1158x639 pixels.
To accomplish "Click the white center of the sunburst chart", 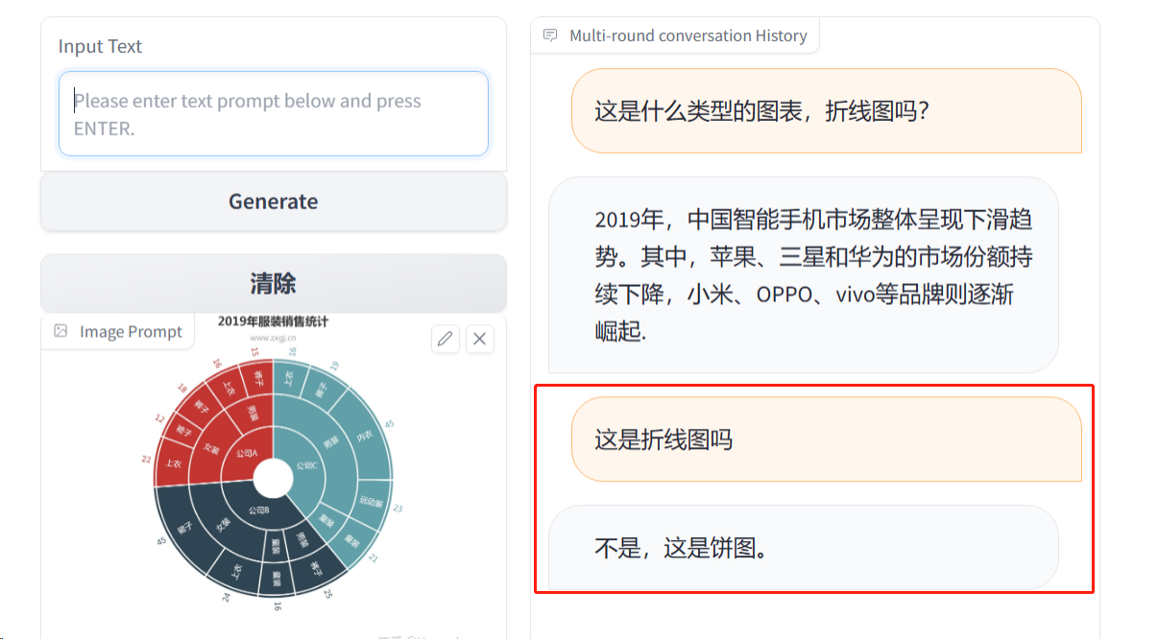I will 274,478.
